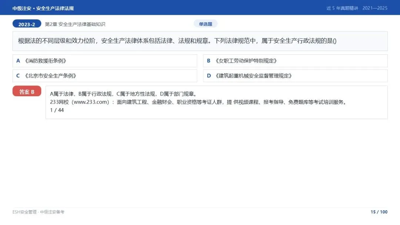This screenshot has height=225, width=400.
Task: Select answer option C 《北京市安全生产条例》
Action: coord(105,76)
